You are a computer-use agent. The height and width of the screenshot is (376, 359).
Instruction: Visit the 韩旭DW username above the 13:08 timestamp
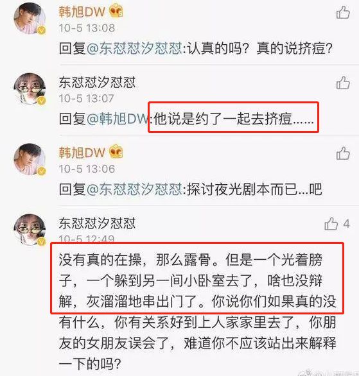[82, 12]
